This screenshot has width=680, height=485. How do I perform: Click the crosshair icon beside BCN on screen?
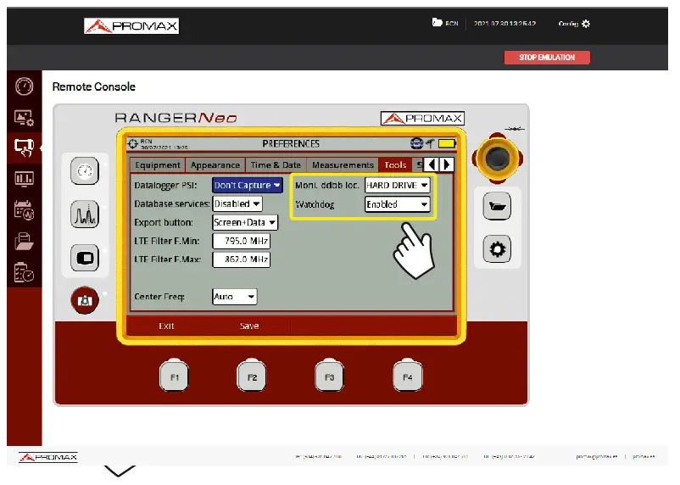pos(133,143)
